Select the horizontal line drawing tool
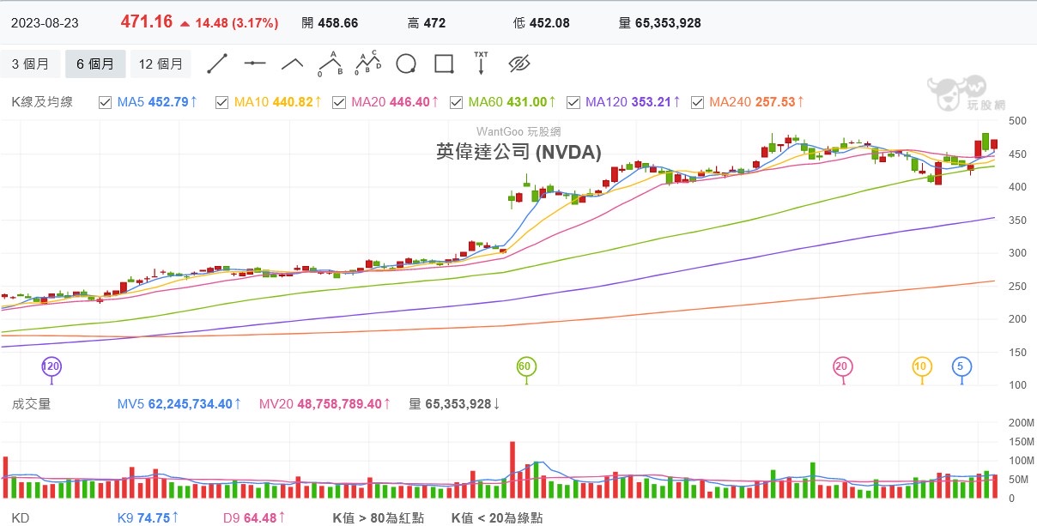 pyautogui.click(x=255, y=63)
